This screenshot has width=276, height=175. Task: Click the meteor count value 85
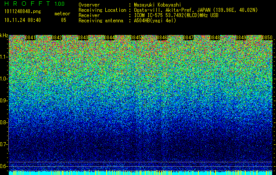coord(64,20)
